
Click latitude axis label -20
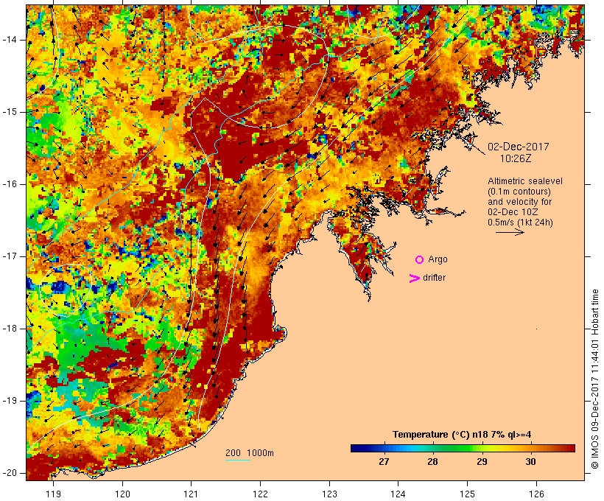tap(10, 473)
